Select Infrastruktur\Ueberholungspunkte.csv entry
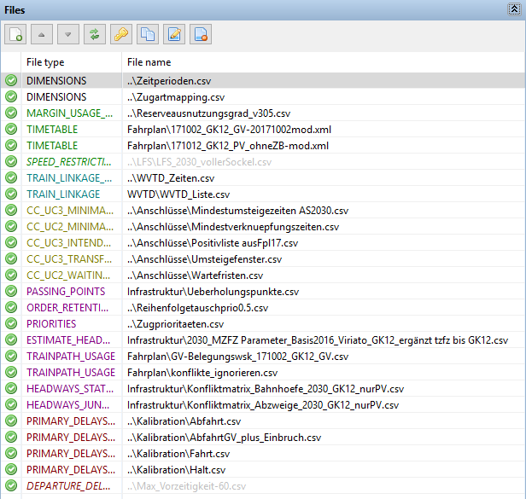The height and width of the screenshot is (499, 526). 213,292
